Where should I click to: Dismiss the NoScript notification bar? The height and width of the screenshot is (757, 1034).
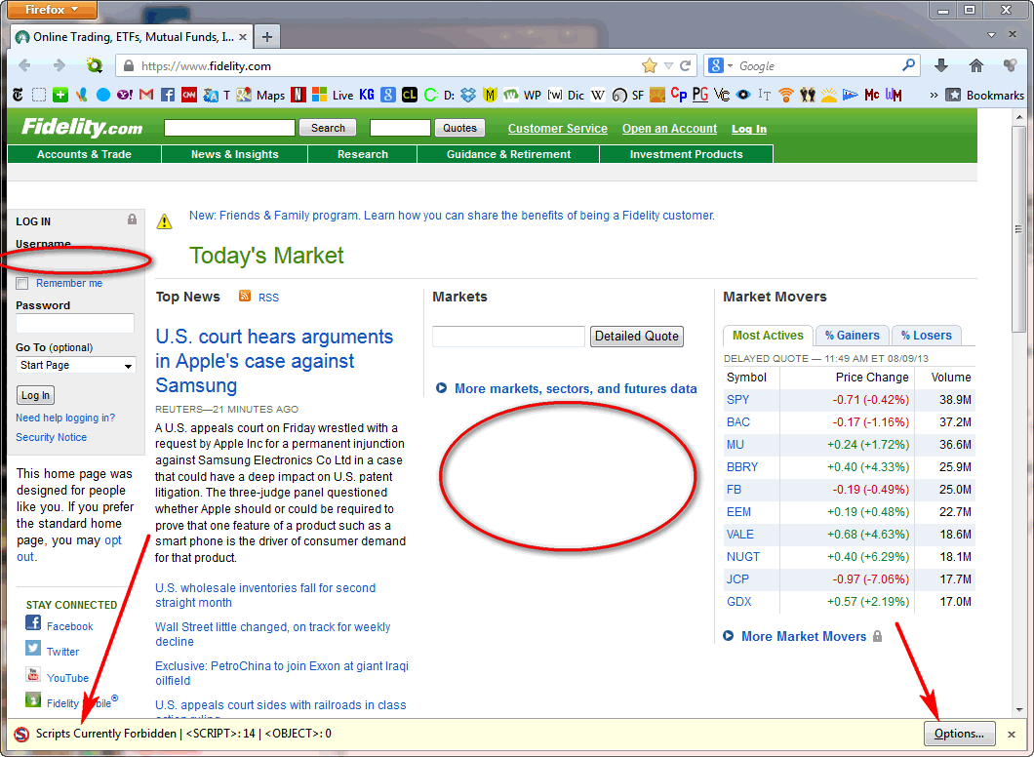click(x=1011, y=734)
